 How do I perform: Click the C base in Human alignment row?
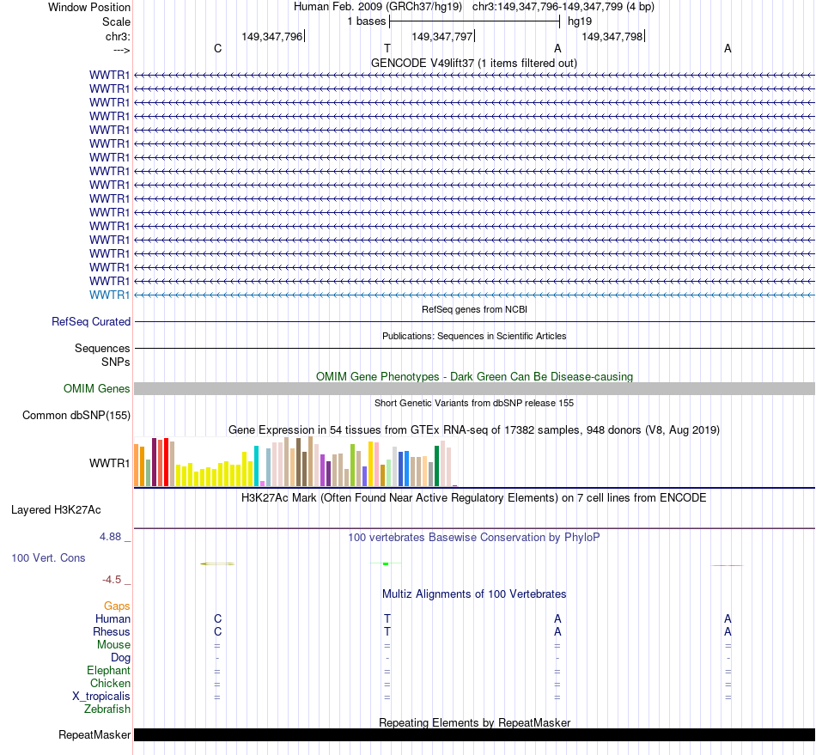218,618
